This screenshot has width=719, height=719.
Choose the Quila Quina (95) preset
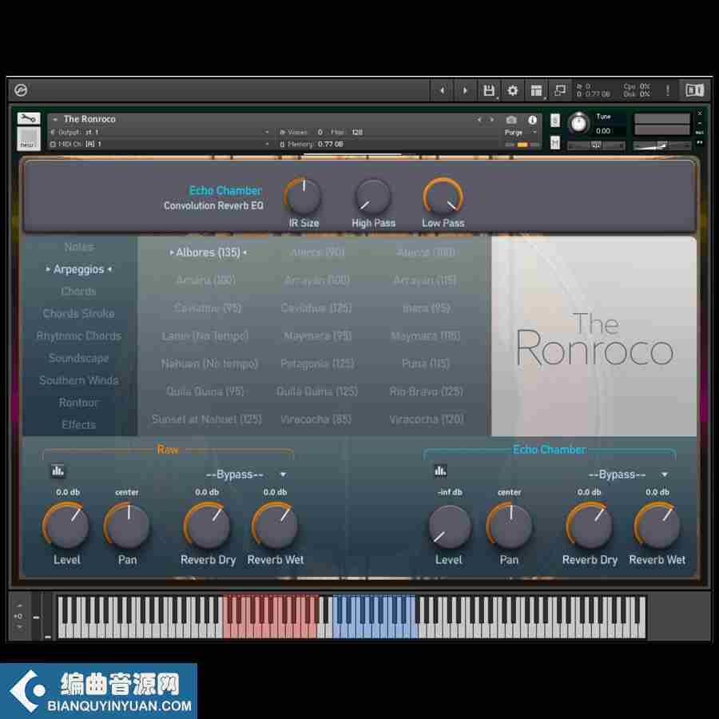click(x=205, y=391)
